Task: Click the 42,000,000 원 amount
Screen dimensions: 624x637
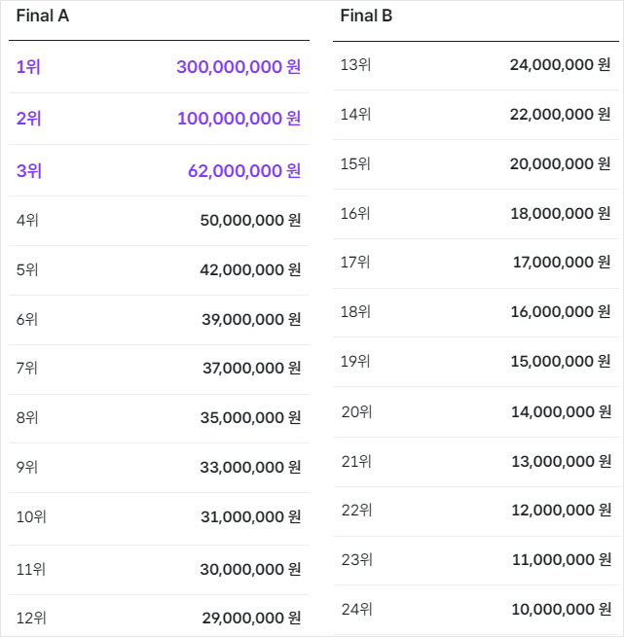Action: (x=250, y=269)
